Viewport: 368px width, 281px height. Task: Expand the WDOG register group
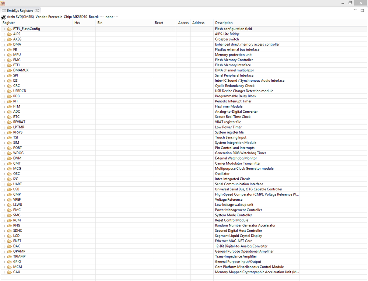(4, 153)
